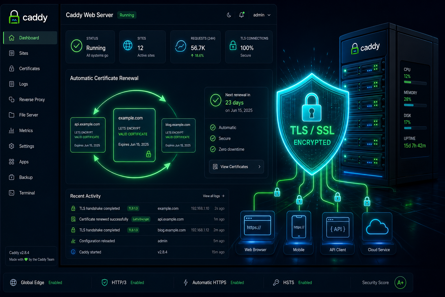Select the blog.example.com certificate card
This screenshot has height=297, width=445.
(x=178, y=135)
